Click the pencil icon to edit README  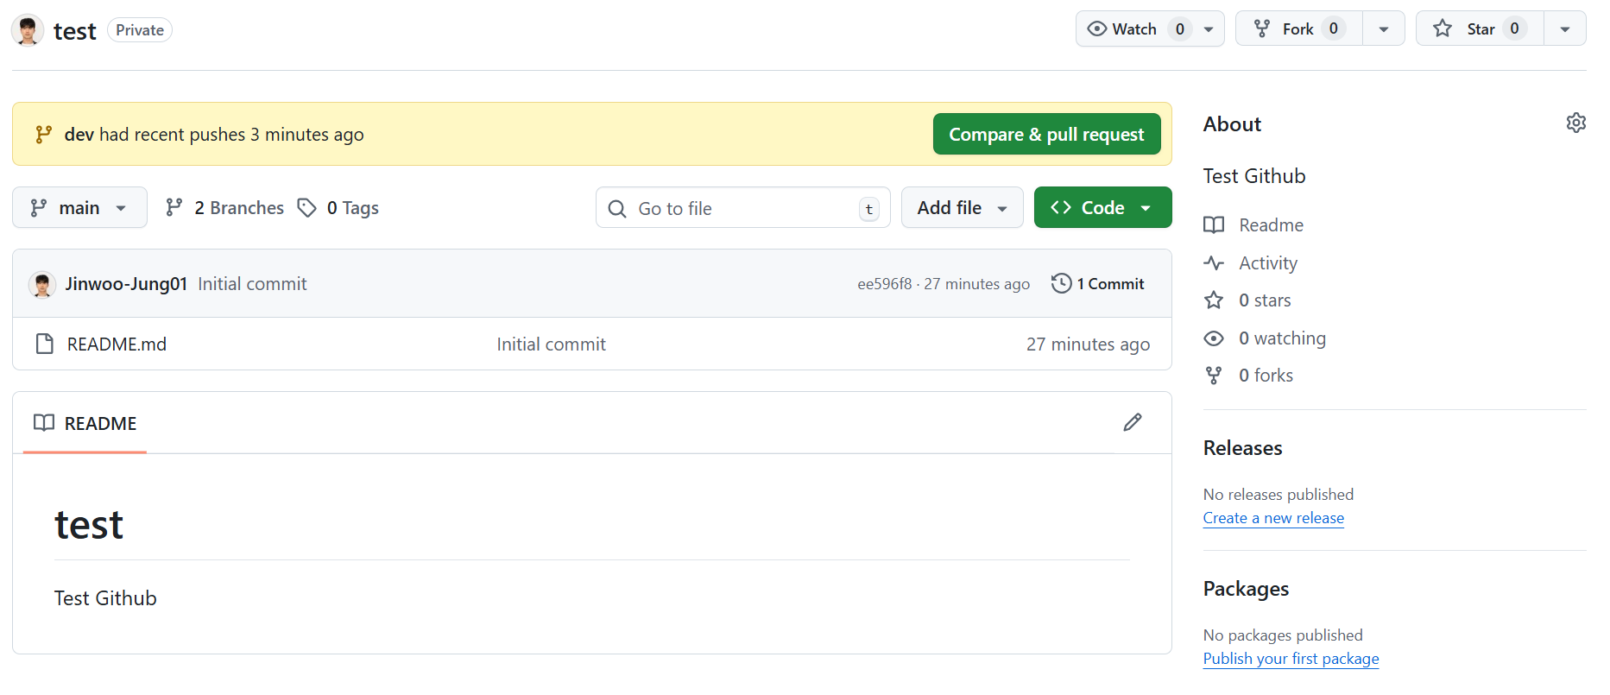coord(1133,422)
